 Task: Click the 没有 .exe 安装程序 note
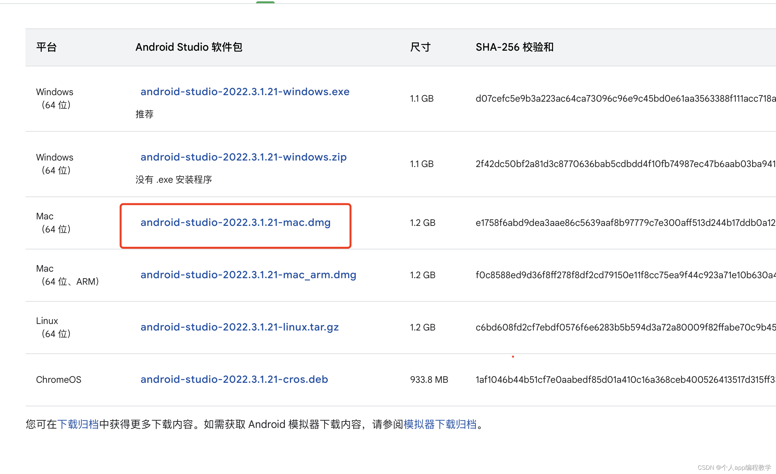(x=174, y=179)
